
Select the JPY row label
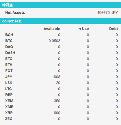(9, 77)
